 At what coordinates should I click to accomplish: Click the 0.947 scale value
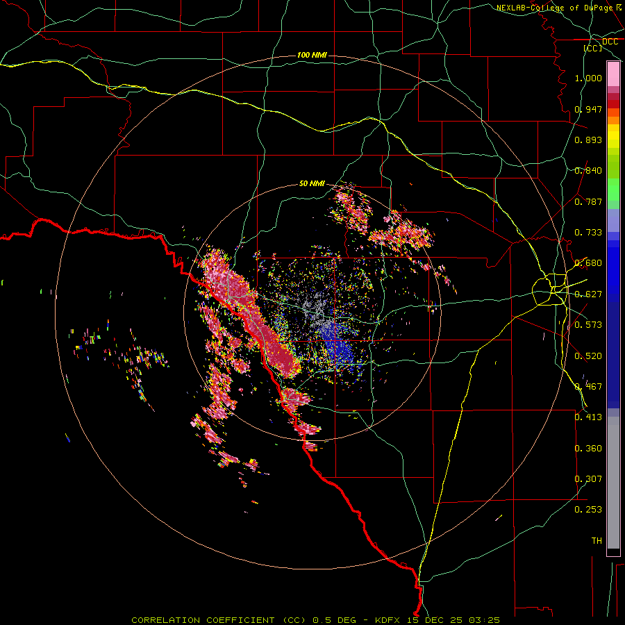[588, 109]
